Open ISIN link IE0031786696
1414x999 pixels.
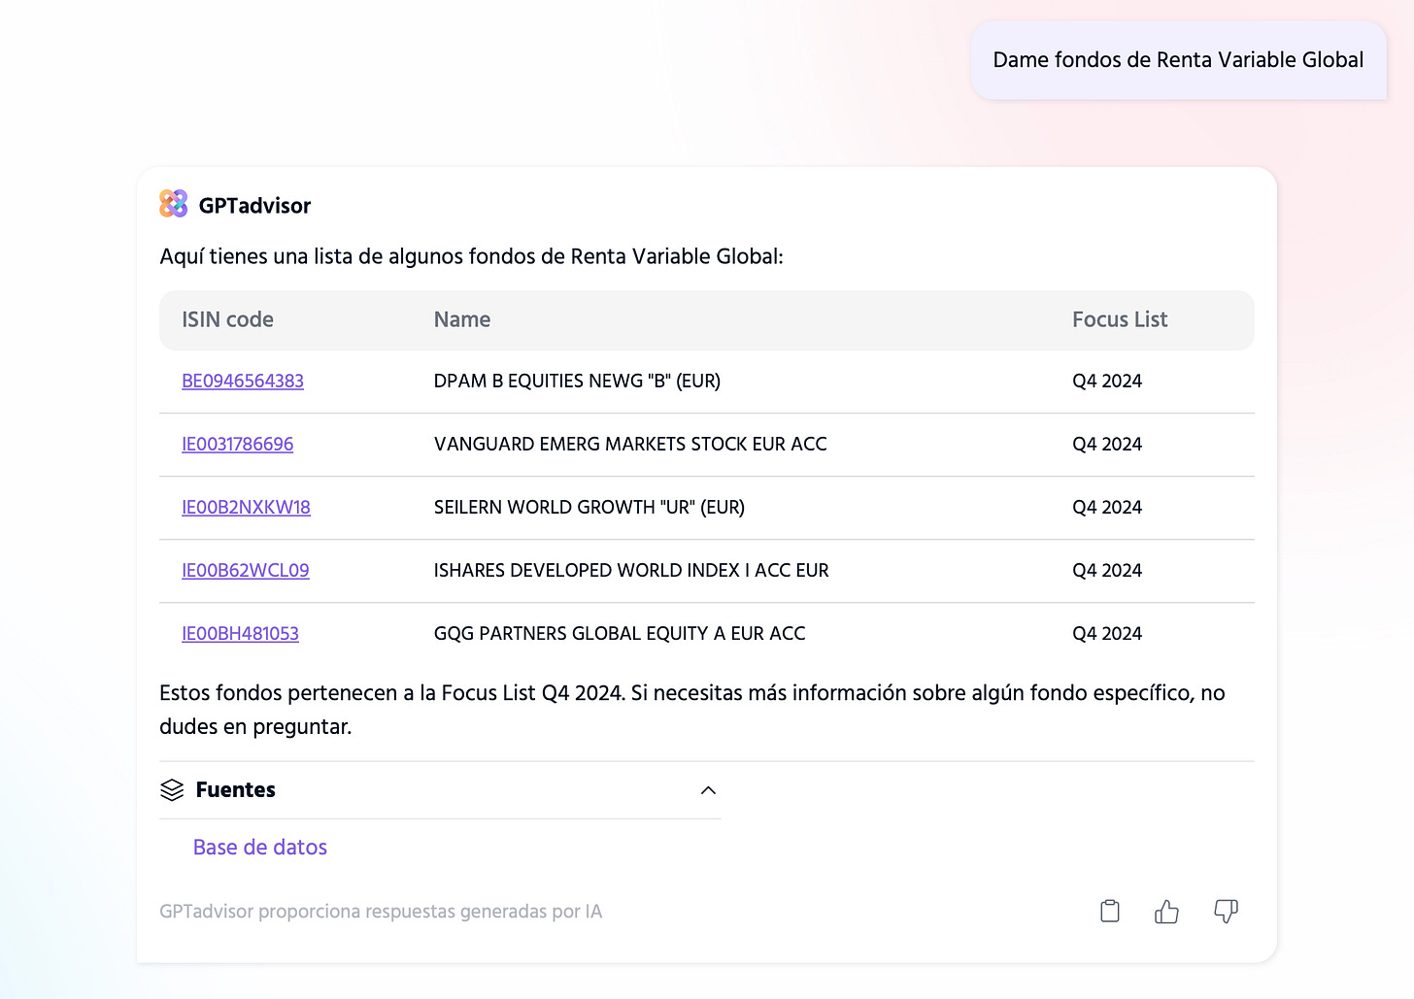tap(237, 444)
